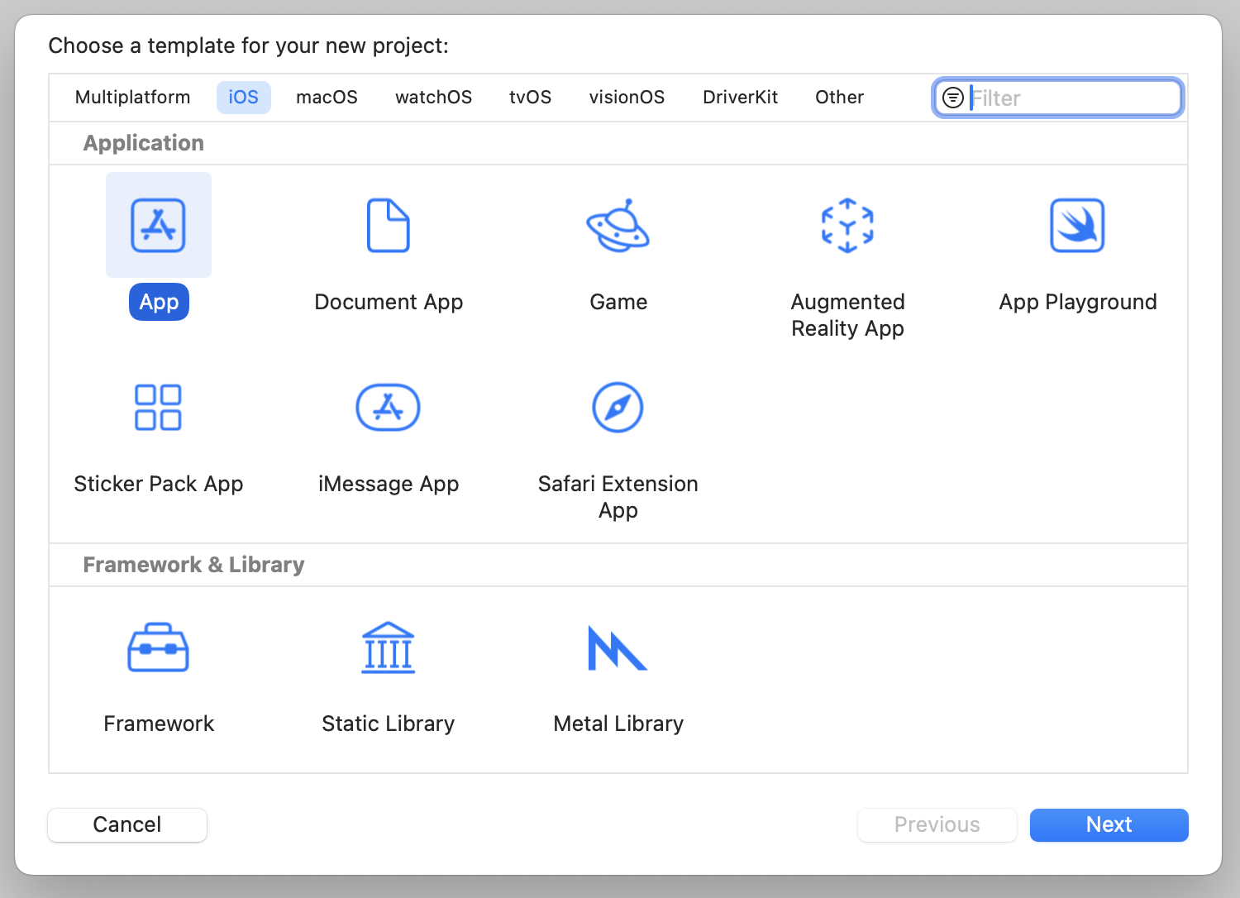Switch to the Multiplatform tab
Viewport: 1240px width, 898px height.
[x=132, y=98]
